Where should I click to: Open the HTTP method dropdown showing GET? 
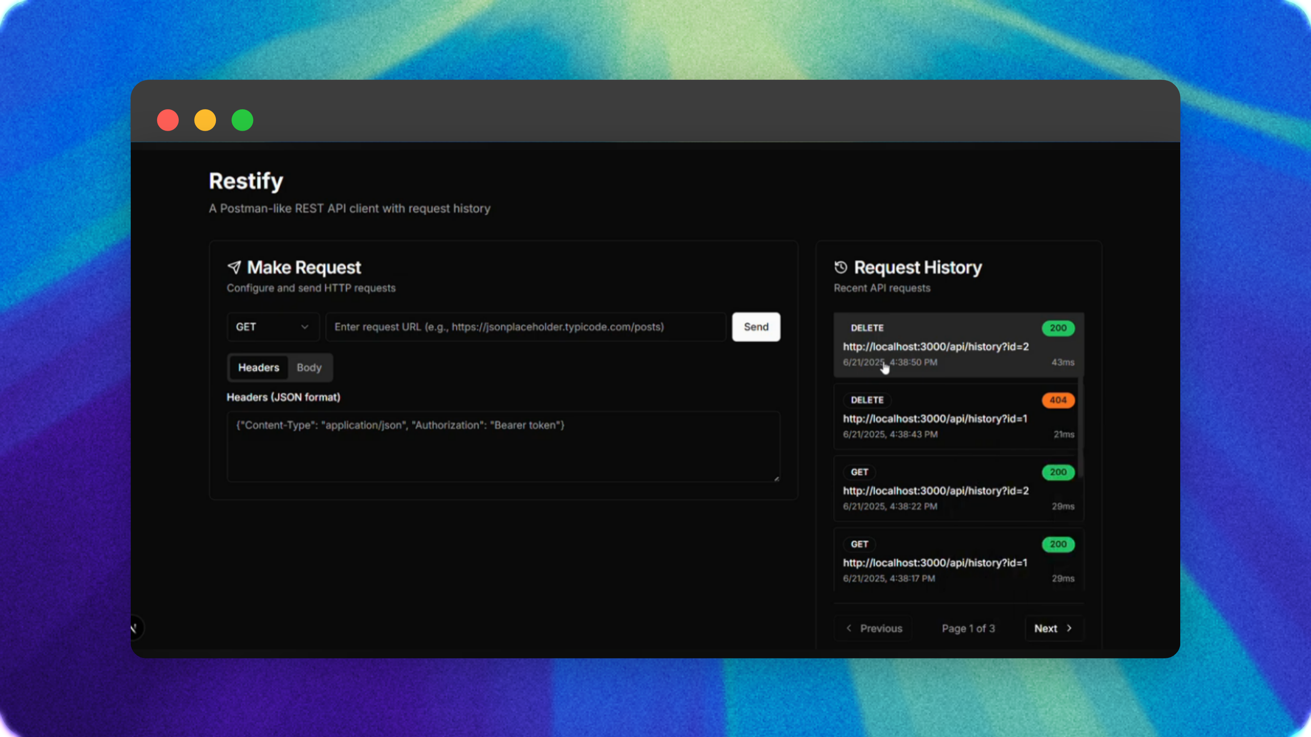273,327
